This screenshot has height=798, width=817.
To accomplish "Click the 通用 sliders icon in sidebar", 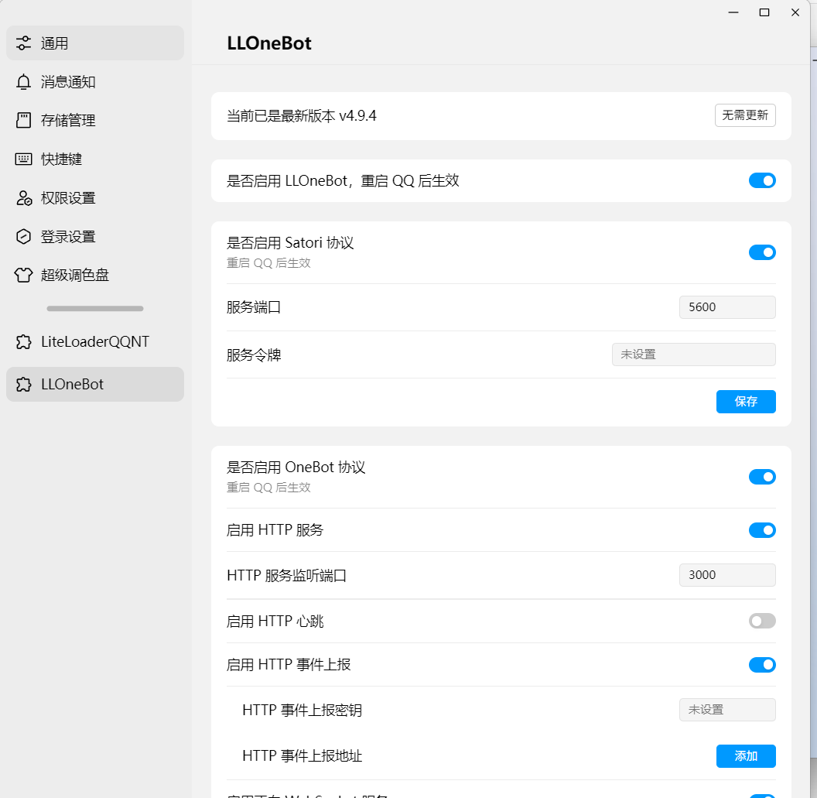I will [23, 43].
